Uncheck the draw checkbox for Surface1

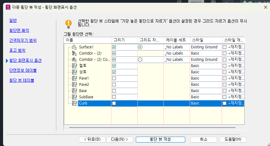pyautogui.click(x=114, y=47)
